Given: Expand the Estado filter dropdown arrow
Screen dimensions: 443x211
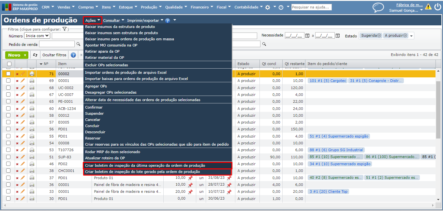Looking at the screenshot, I should click(411, 36).
